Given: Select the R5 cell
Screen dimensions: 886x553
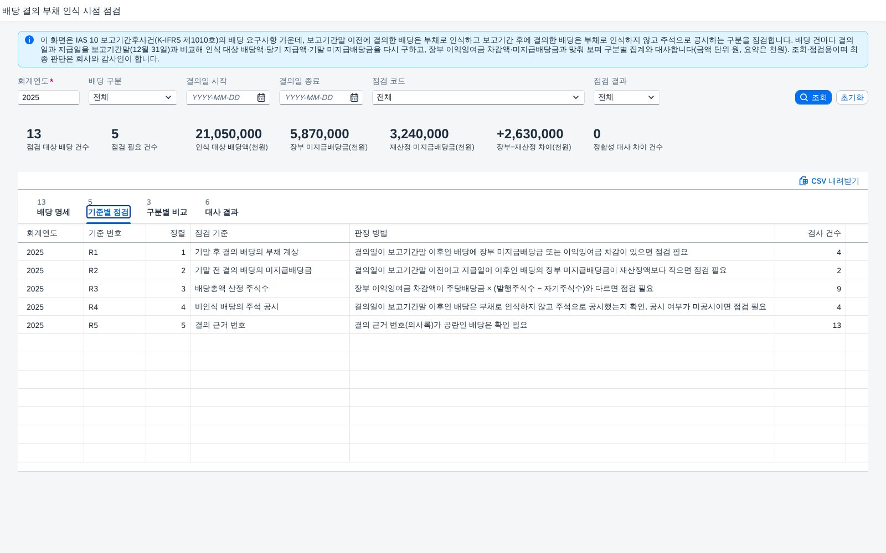Looking at the screenshot, I should coord(115,325).
